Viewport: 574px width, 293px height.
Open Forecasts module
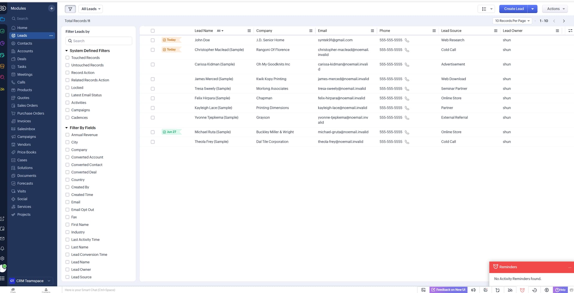click(x=25, y=183)
